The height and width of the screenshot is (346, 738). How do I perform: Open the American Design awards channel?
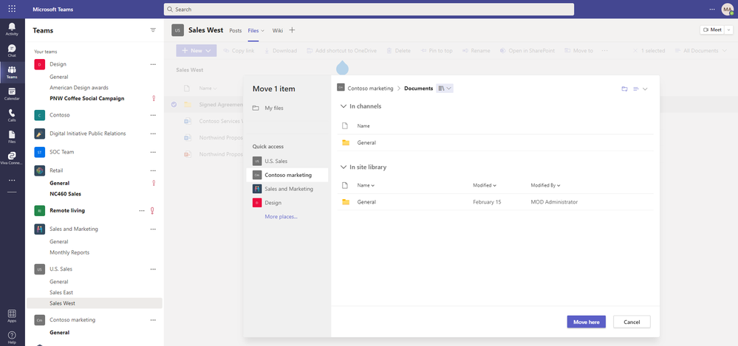[x=79, y=88]
